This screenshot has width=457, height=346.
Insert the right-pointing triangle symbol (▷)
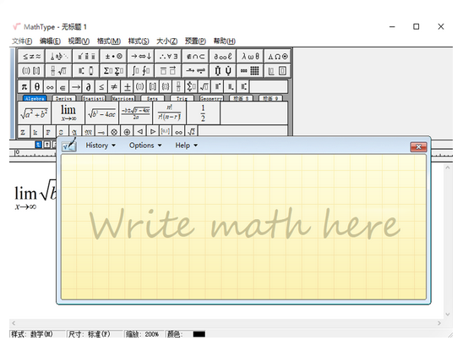pyautogui.click(x=152, y=132)
